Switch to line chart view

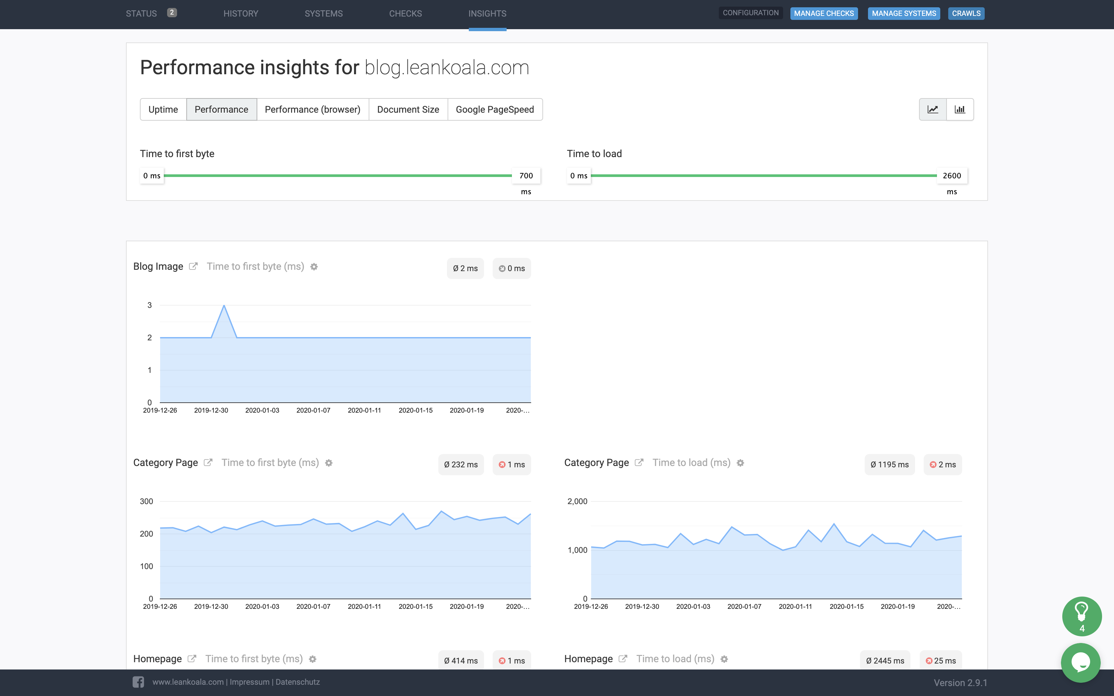pos(933,109)
